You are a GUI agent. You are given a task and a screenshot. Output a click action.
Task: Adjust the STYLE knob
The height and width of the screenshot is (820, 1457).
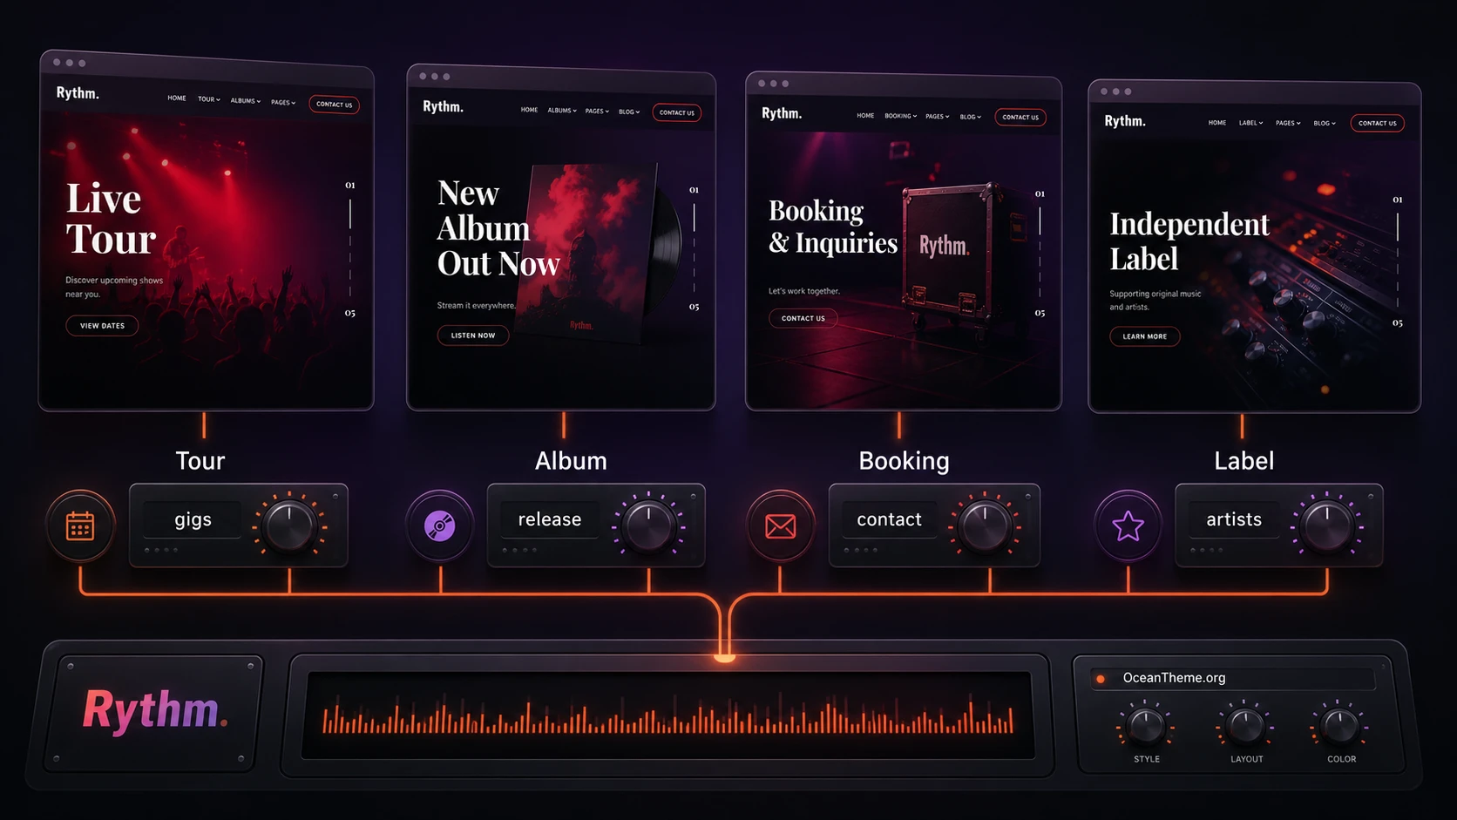click(x=1146, y=725)
